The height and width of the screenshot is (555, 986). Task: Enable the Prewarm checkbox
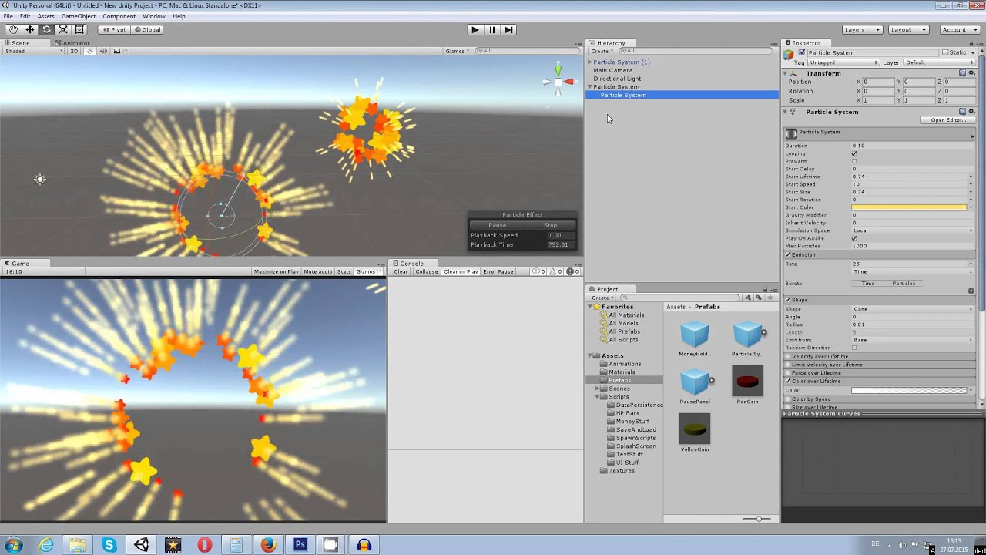[x=854, y=161]
